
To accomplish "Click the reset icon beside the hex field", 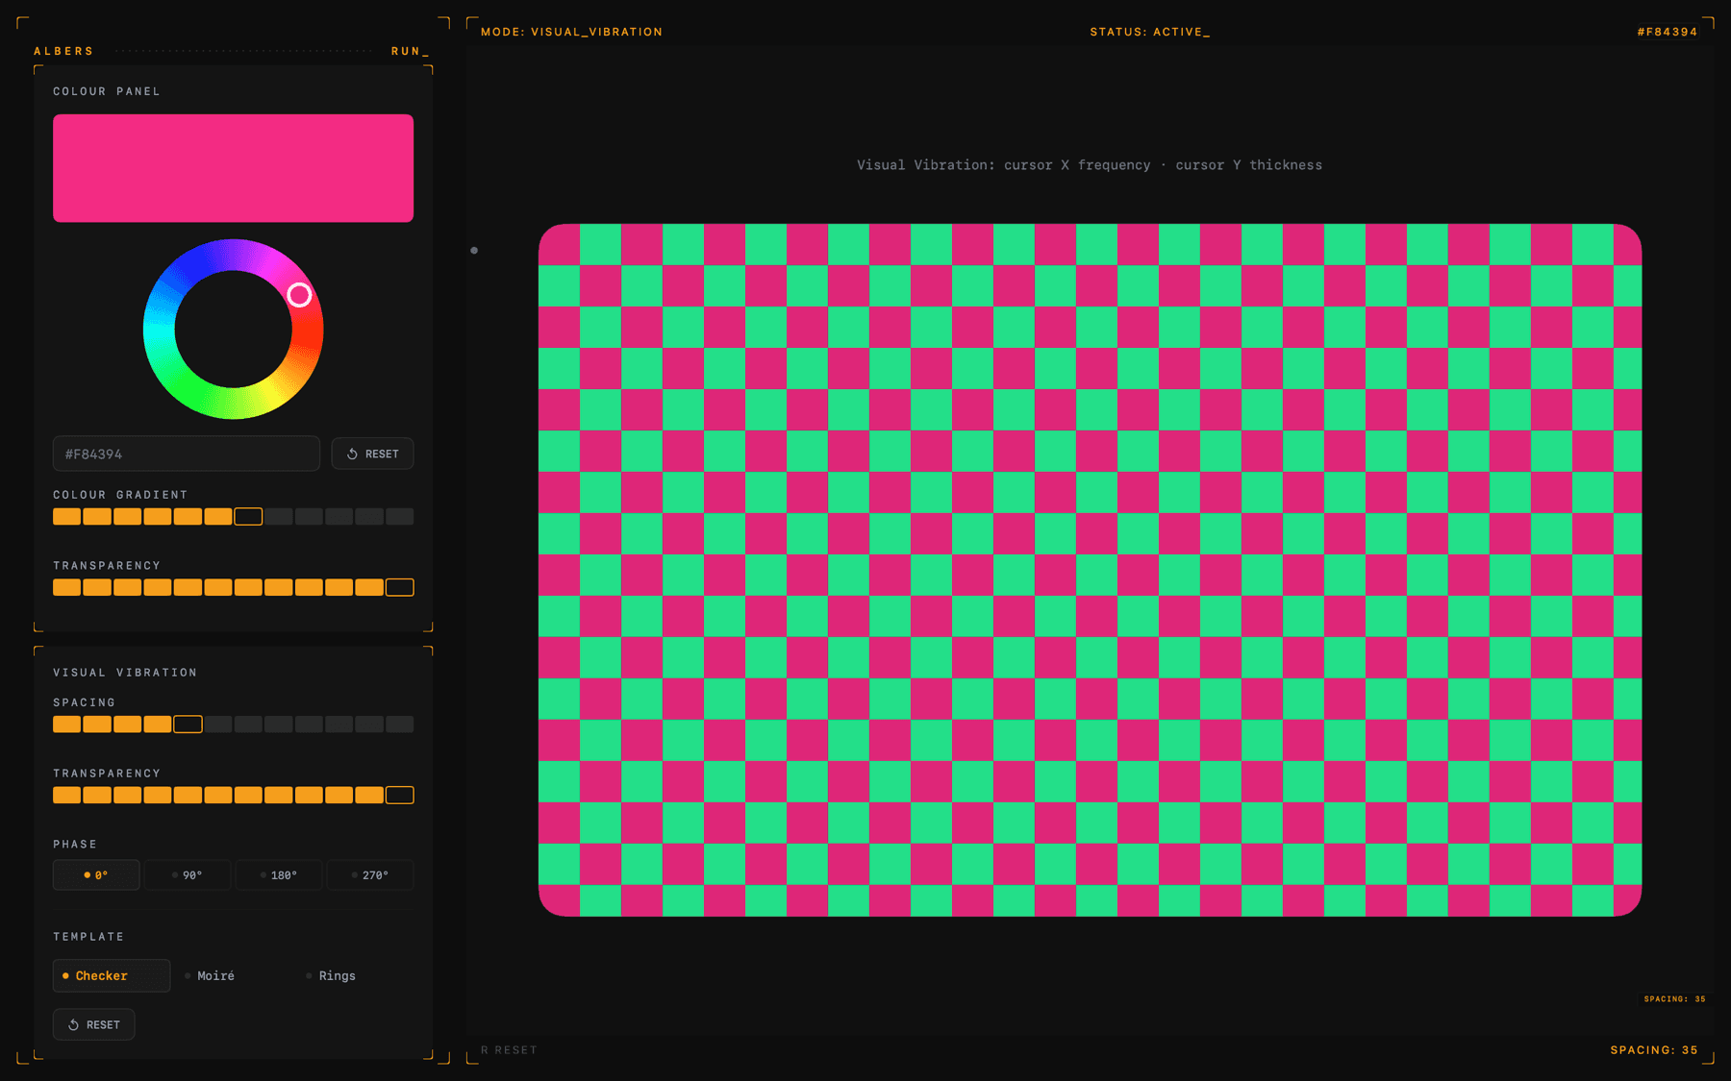I will coord(352,455).
